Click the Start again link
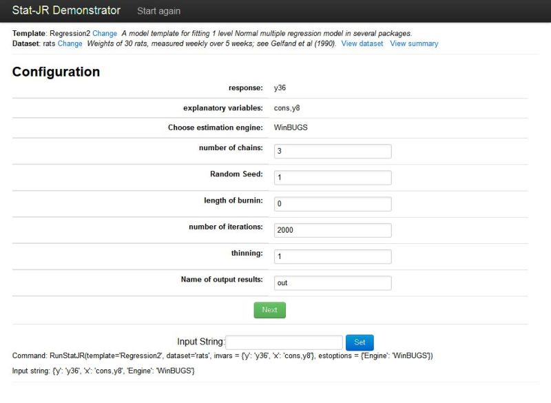Image resolution: width=551 pixels, height=403 pixels. pyautogui.click(x=158, y=11)
